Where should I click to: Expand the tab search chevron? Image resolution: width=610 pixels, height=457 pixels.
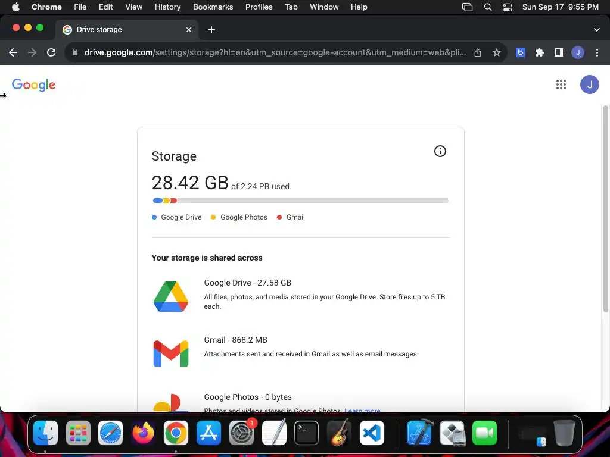(597, 30)
